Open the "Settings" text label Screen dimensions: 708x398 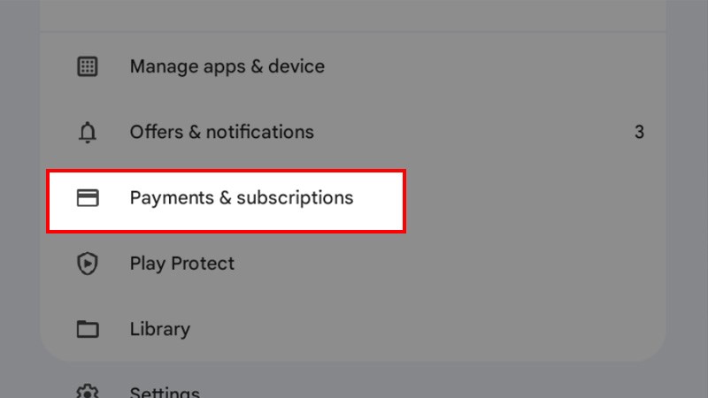coord(165,391)
